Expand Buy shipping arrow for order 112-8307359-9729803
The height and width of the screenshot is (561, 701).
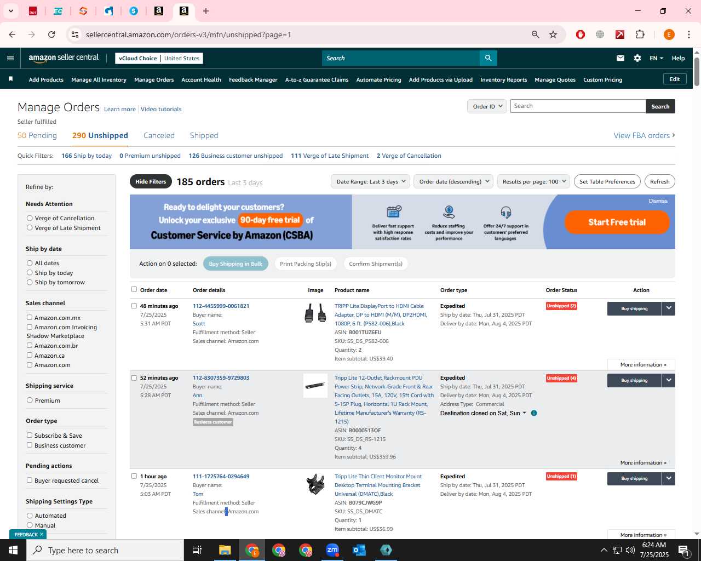coord(669,380)
